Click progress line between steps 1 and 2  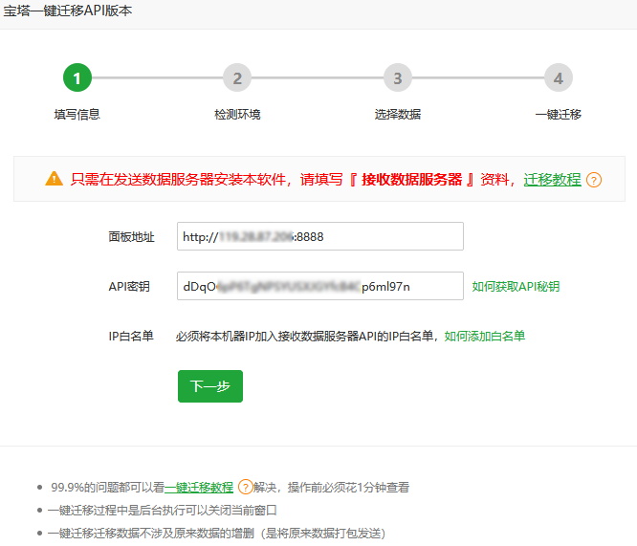pos(157,78)
